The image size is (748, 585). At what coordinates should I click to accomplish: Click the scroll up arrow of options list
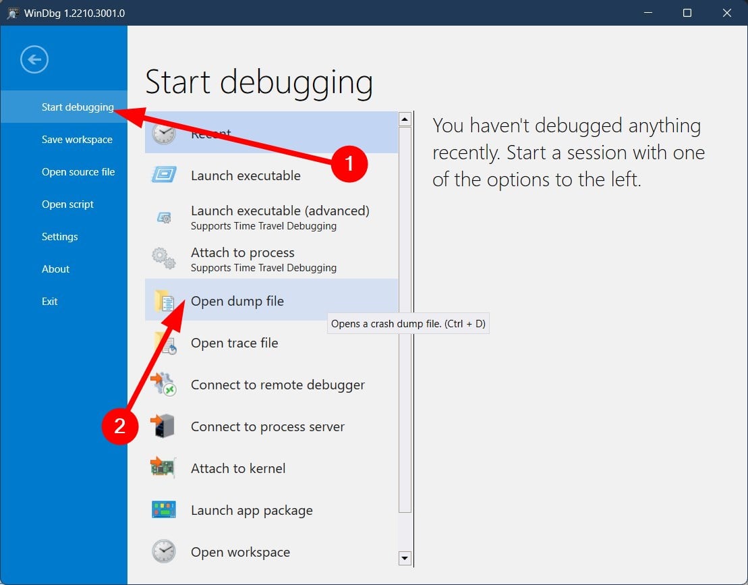[x=405, y=119]
